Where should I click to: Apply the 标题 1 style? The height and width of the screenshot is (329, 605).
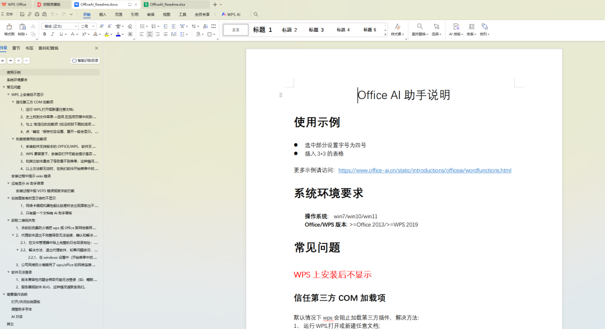click(x=262, y=30)
